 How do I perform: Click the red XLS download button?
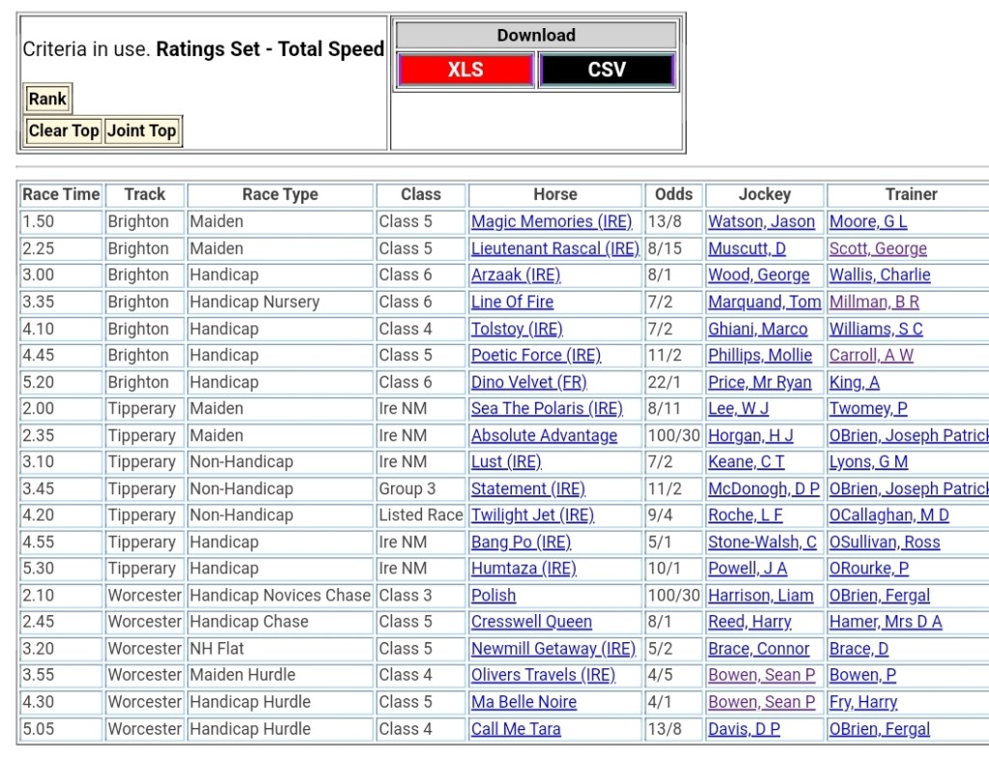[465, 70]
